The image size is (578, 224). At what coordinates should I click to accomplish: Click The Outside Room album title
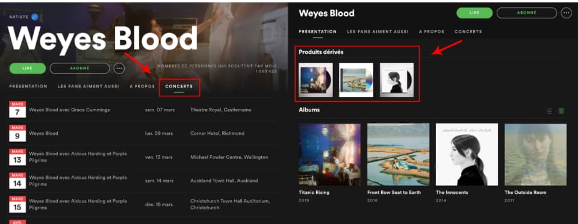tap(525, 192)
